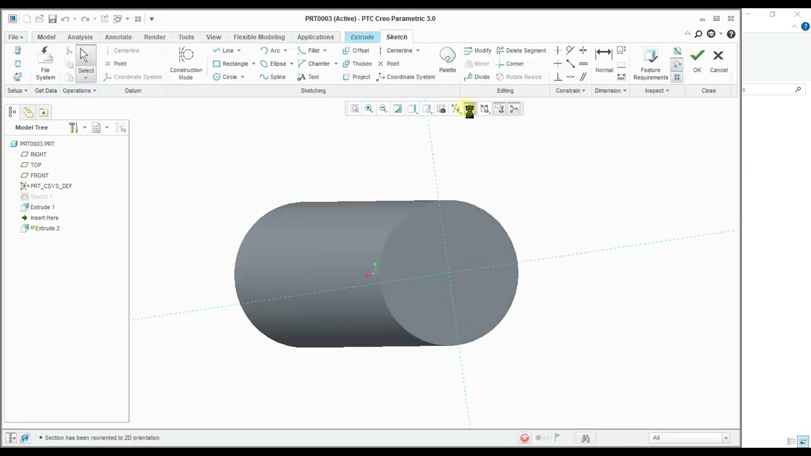Open the Constrain group dropdown

[x=570, y=91]
